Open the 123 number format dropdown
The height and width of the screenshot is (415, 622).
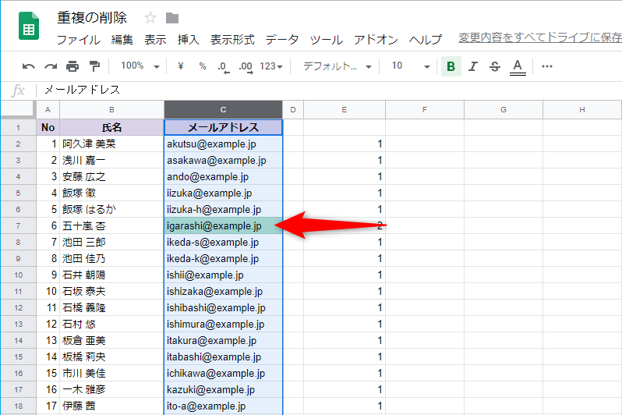point(271,66)
